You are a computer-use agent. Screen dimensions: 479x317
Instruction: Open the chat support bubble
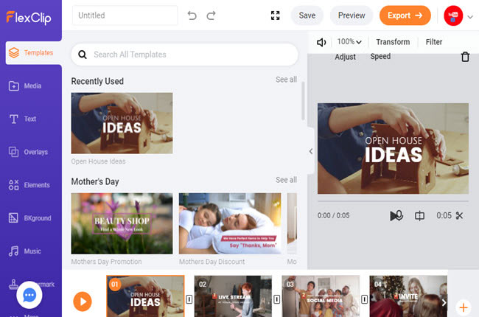[x=29, y=295]
